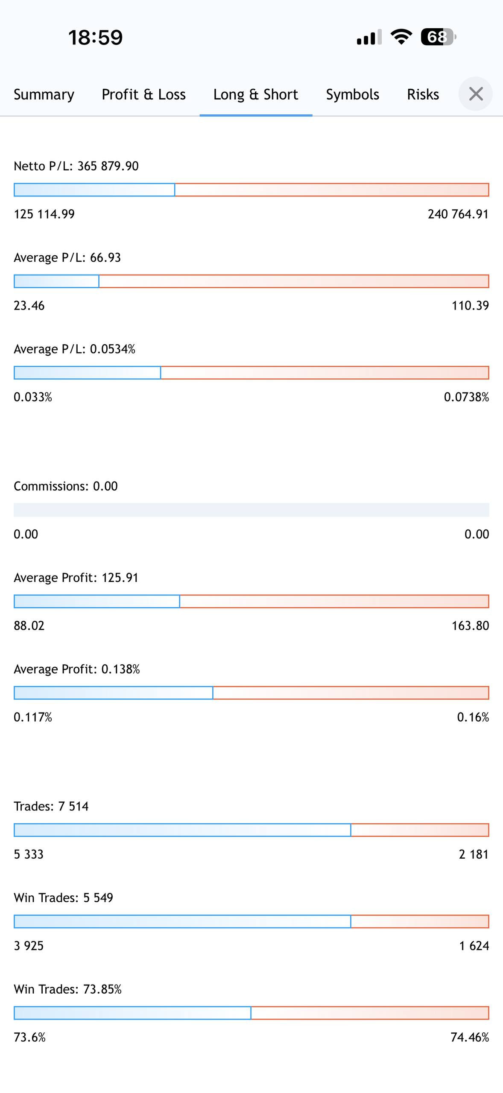Tap the short Netto value 240 764.91

tap(458, 214)
